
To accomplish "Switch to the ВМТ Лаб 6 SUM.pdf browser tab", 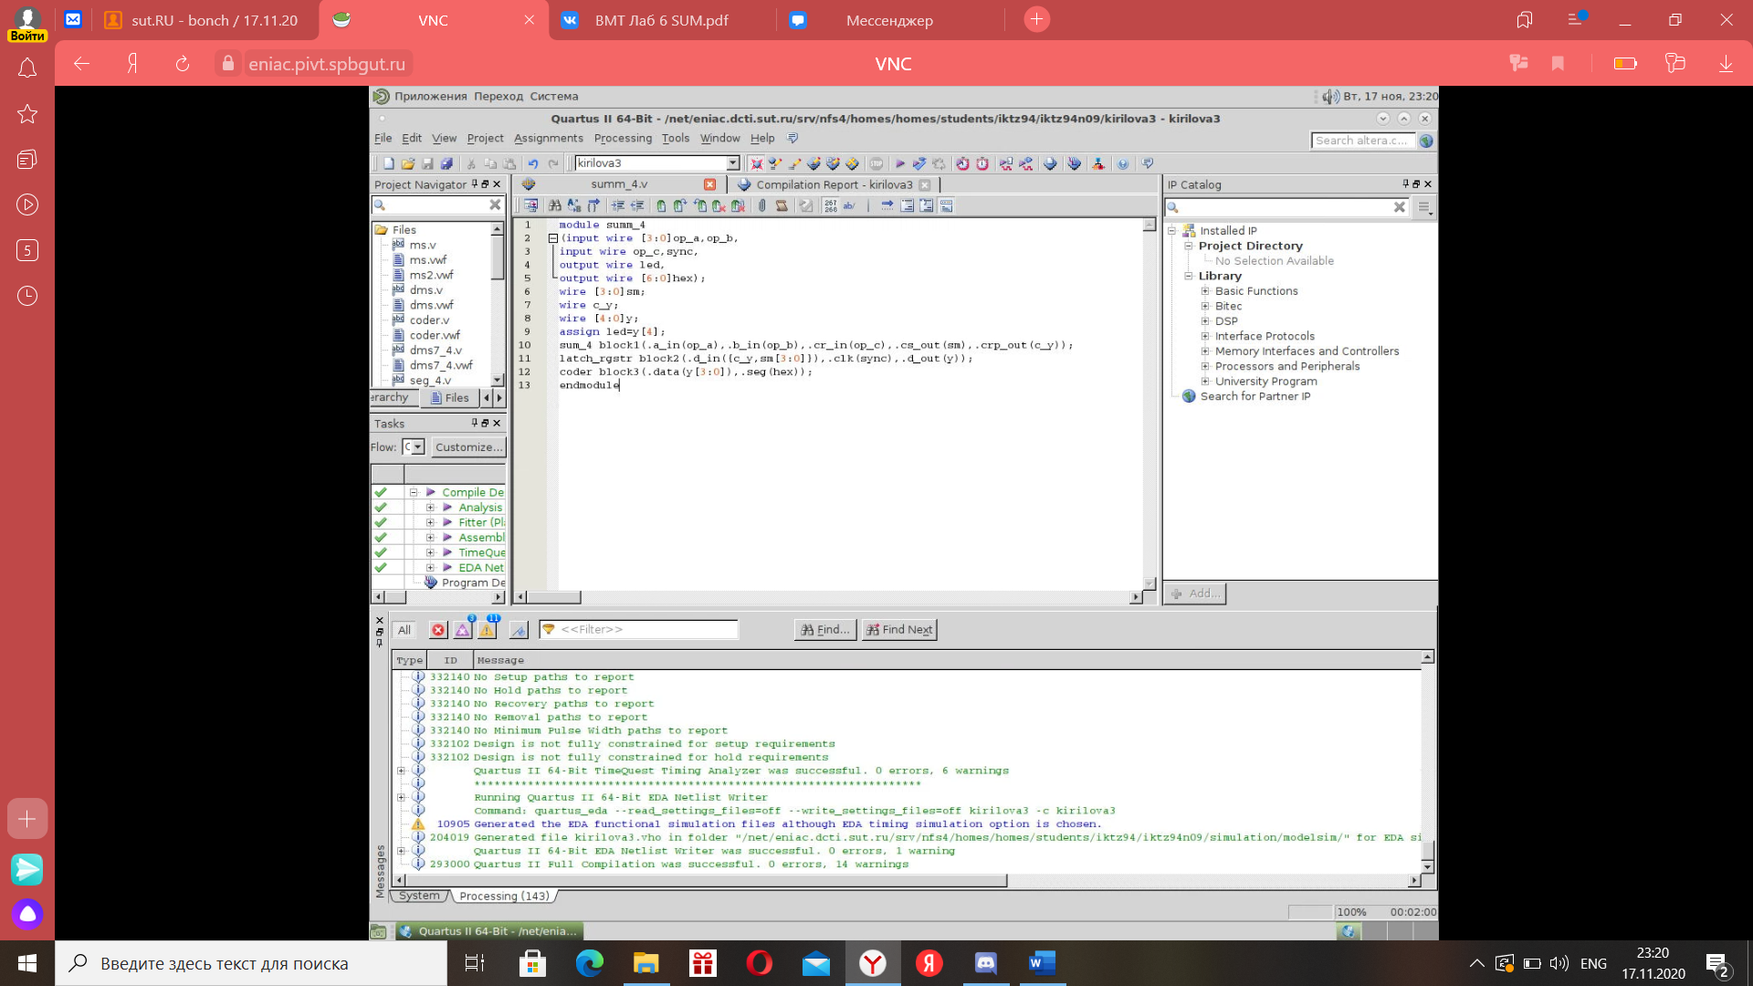I will click(662, 20).
